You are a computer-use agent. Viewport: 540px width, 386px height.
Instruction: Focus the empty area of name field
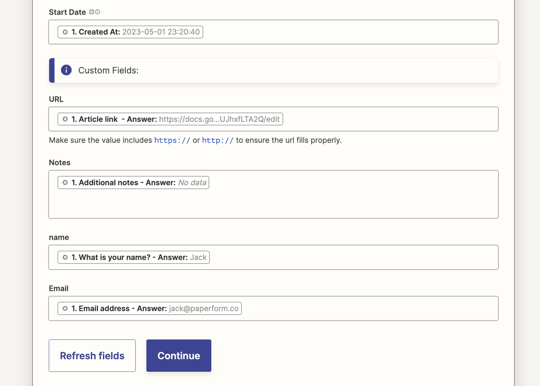(x=347, y=257)
